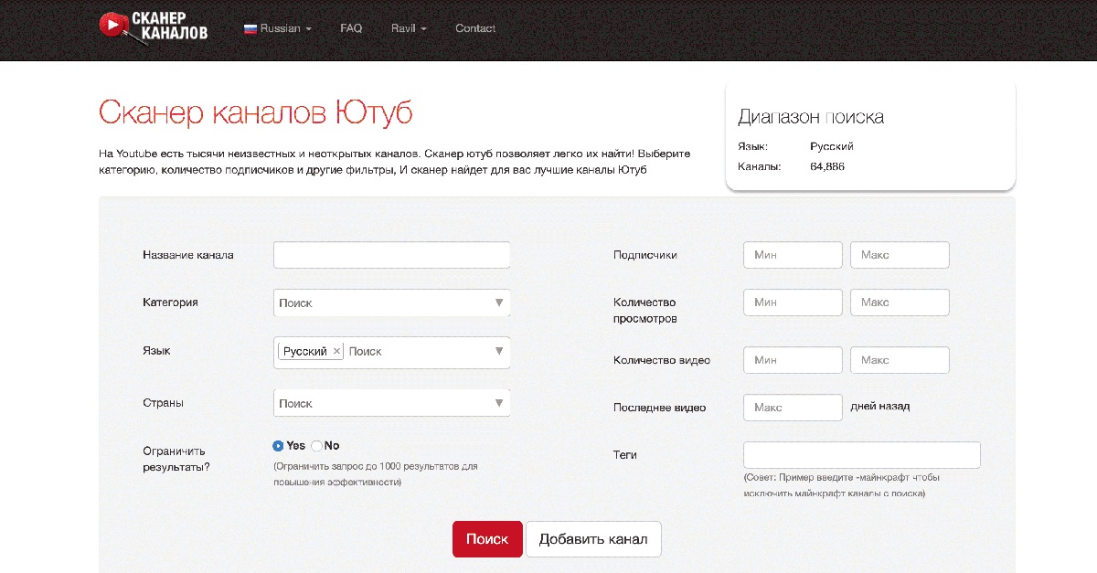Image resolution: width=1097 pixels, height=573 pixels.
Task: Click the Добавить канал button
Action: pos(593,539)
